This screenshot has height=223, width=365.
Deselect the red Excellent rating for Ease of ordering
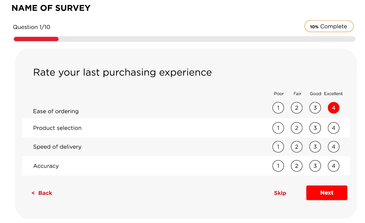coord(333,108)
